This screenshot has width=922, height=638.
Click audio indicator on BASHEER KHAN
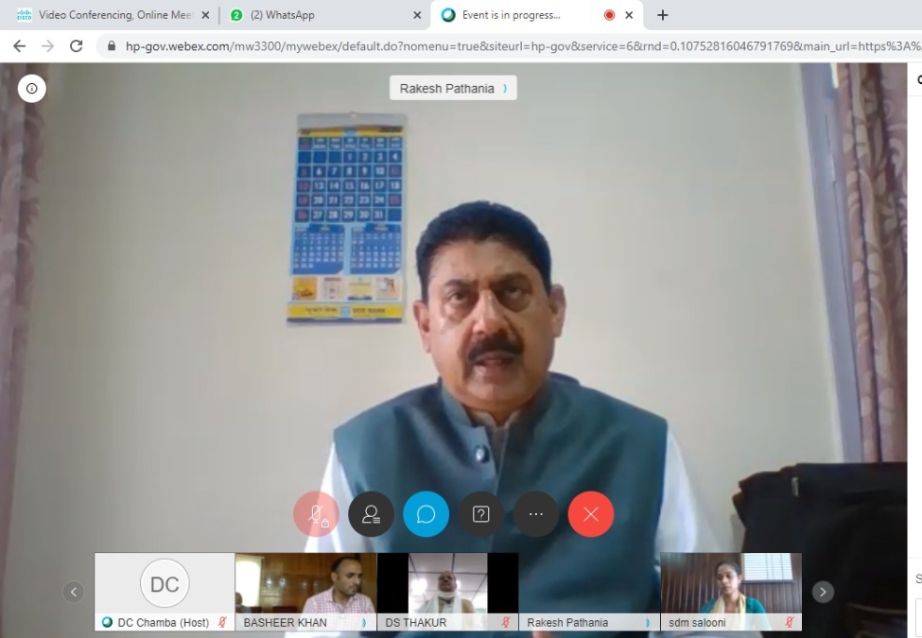(364, 623)
